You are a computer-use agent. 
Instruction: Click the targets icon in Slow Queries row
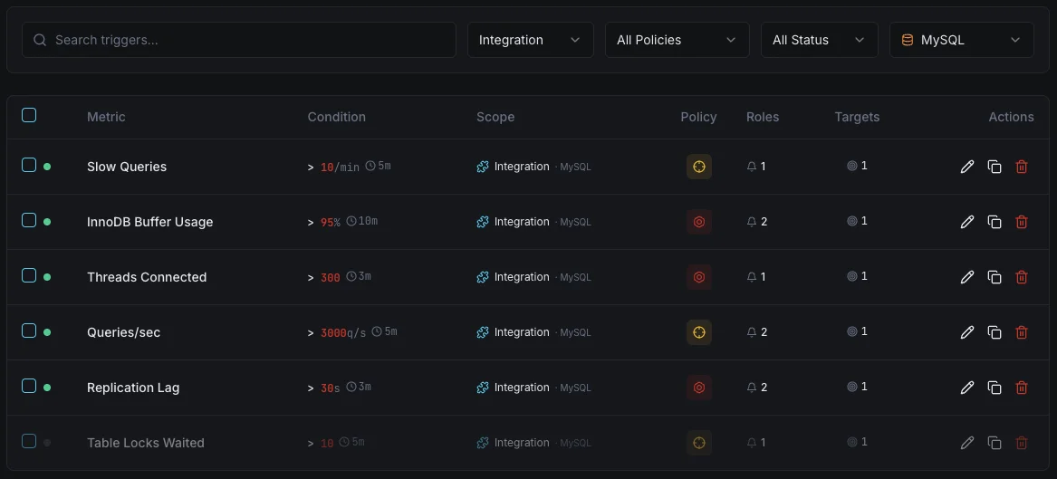[852, 166]
